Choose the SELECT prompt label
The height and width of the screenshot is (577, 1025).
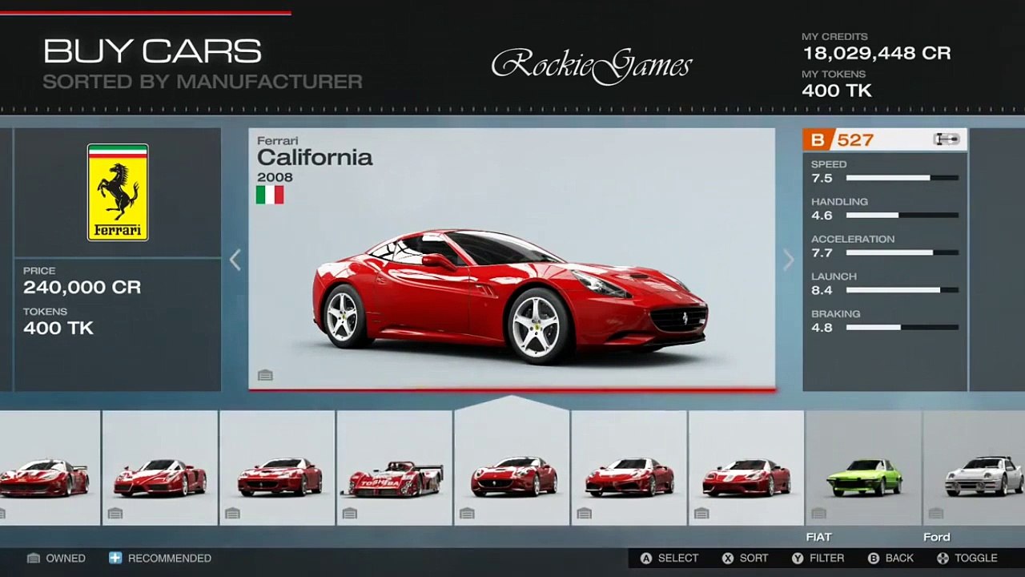[x=678, y=558]
